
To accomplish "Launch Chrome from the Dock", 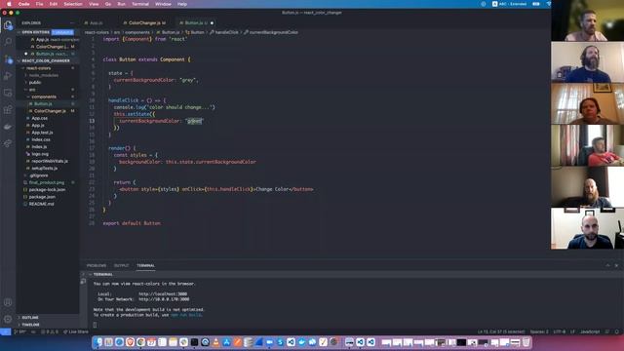I will click(140, 342).
